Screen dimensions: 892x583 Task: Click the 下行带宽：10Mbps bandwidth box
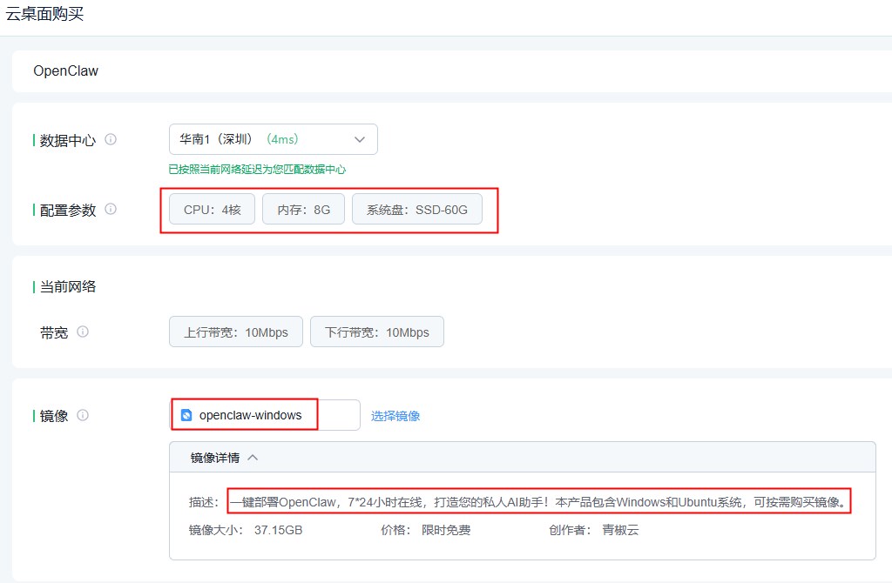pyautogui.click(x=376, y=332)
